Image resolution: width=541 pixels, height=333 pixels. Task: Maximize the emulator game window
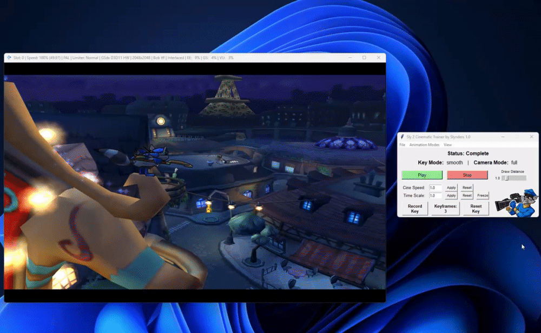click(364, 57)
